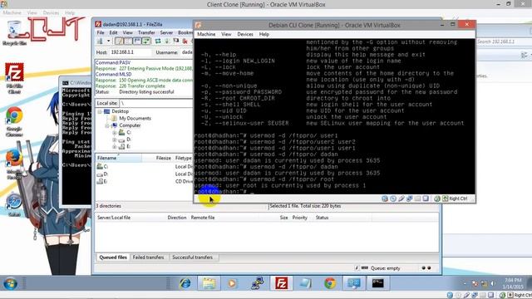Select Computer in local tree

point(130,125)
